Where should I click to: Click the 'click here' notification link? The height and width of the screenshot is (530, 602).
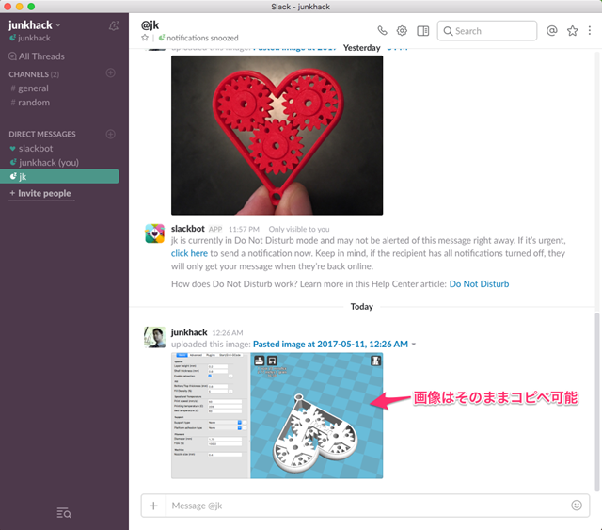pyautogui.click(x=189, y=253)
